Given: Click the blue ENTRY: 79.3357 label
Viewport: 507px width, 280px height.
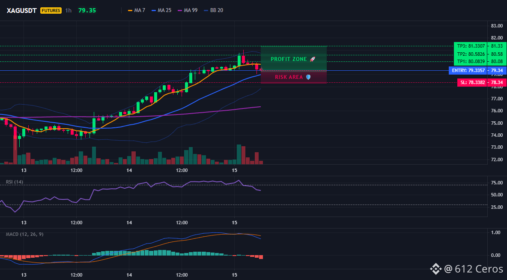Looking at the screenshot, I should pyautogui.click(x=468, y=70).
